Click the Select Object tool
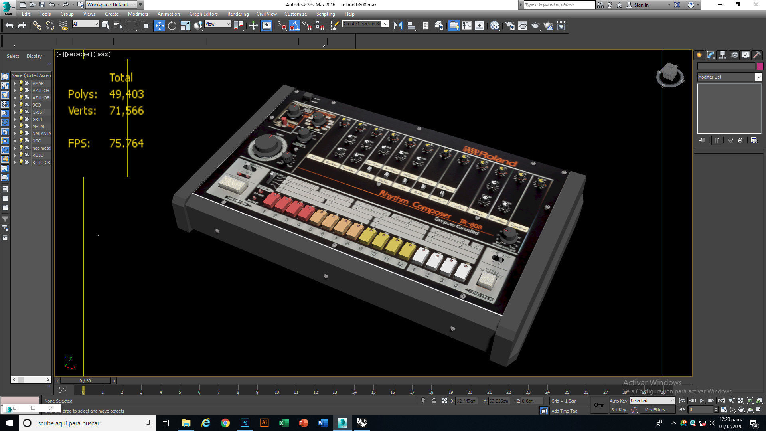Screen dimensions: 766x431 coord(106,26)
